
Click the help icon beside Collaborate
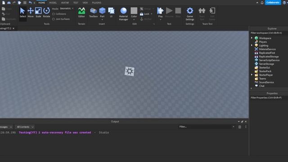[284, 3]
